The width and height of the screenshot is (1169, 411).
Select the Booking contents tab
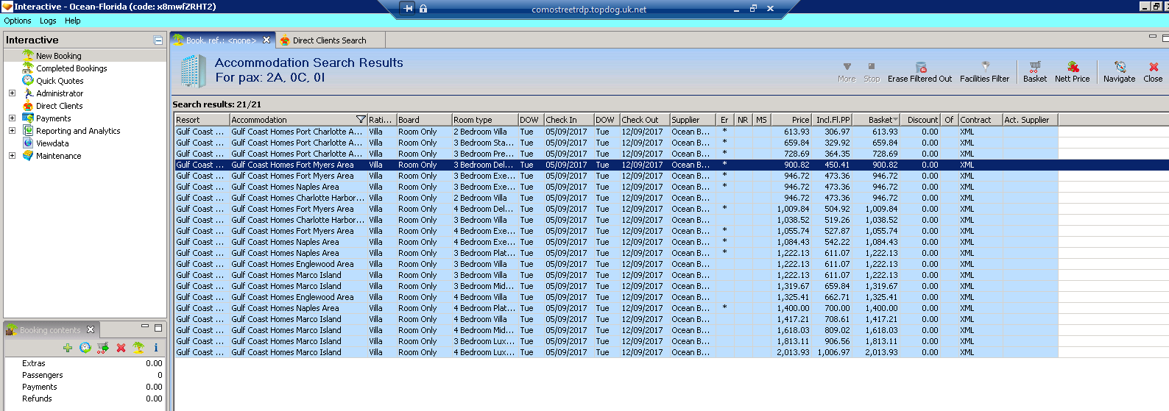pyautogui.click(x=50, y=330)
